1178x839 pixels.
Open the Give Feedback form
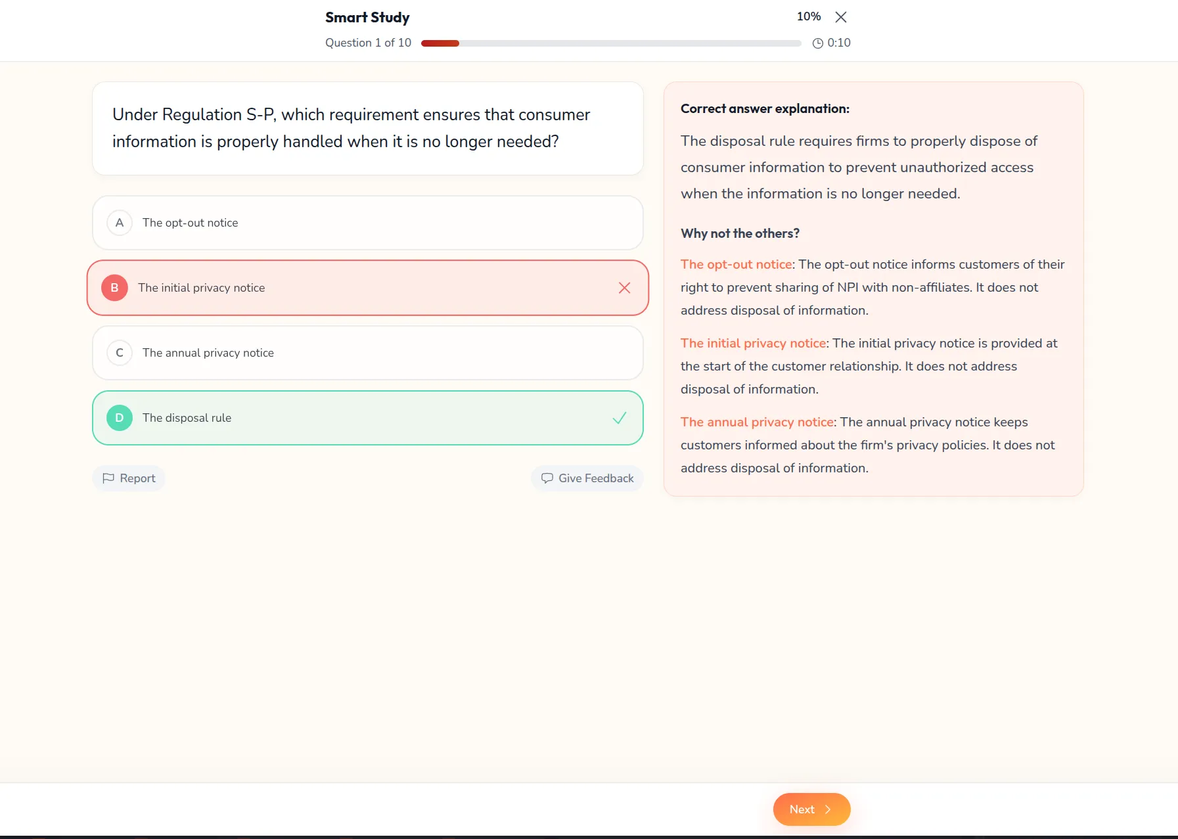coord(587,478)
